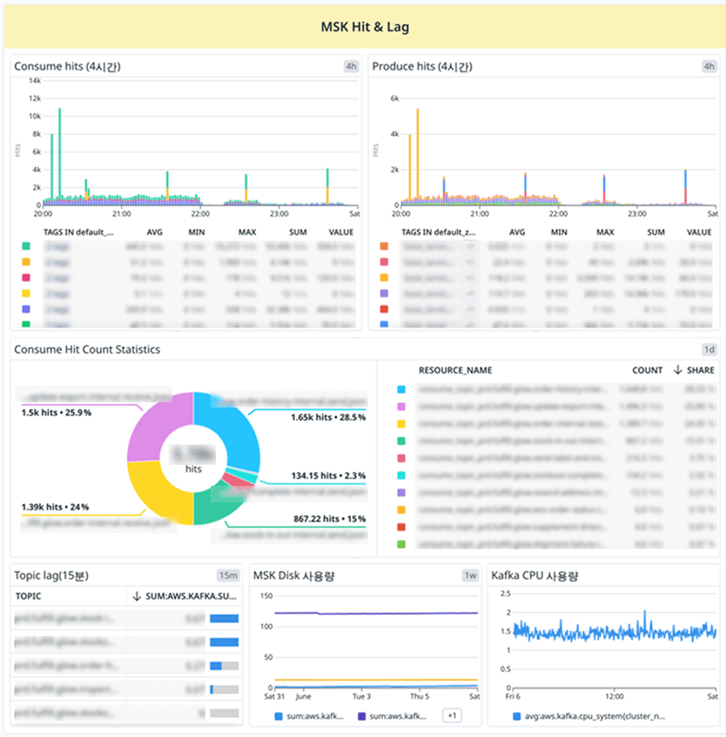Click the green 15% donut slice

[209, 508]
